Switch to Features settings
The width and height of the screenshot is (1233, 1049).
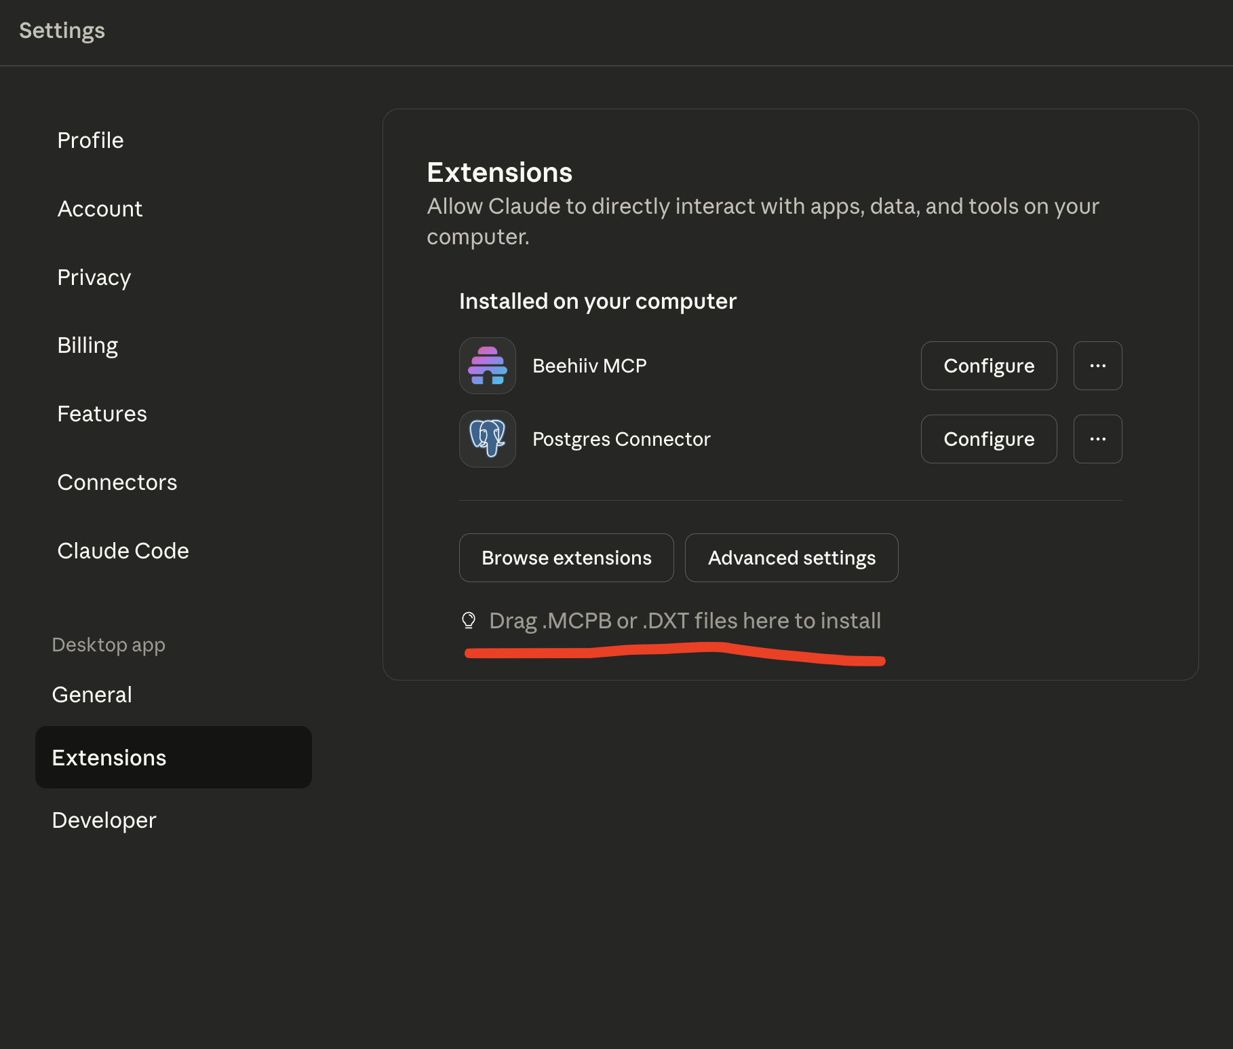tap(102, 414)
